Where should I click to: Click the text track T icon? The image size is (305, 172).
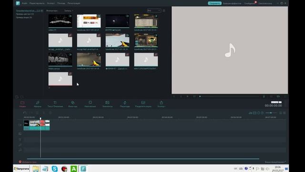[x=20, y=140]
